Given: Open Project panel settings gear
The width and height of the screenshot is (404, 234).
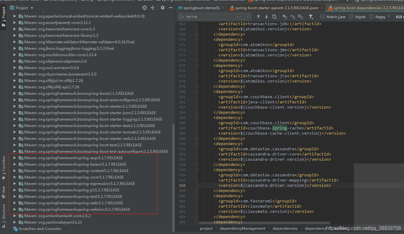Looking at the screenshot, I should pos(163,8).
